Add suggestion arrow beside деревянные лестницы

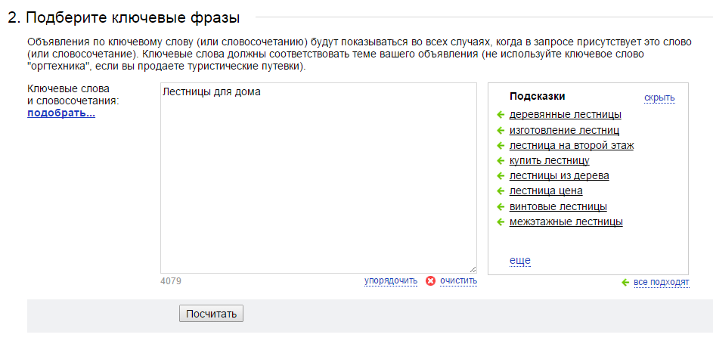501,115
